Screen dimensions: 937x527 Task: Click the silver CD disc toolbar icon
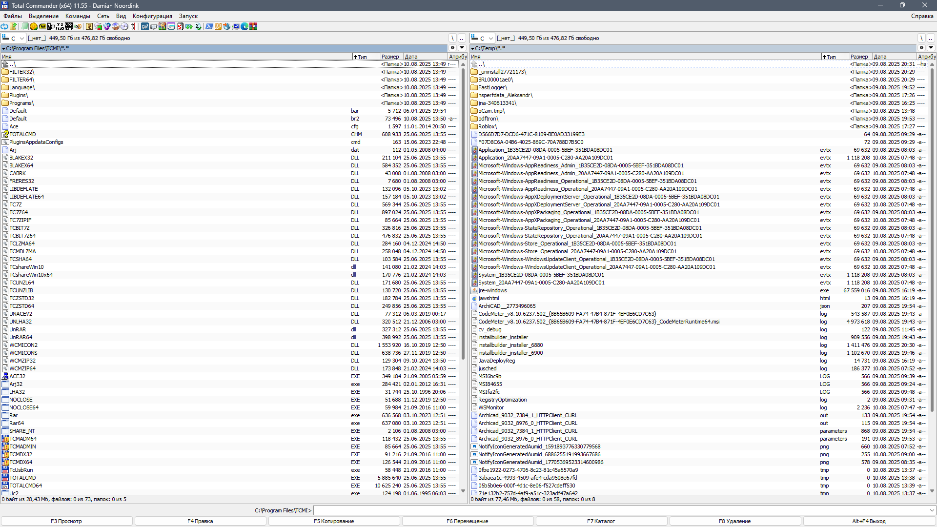pos(124,26)
